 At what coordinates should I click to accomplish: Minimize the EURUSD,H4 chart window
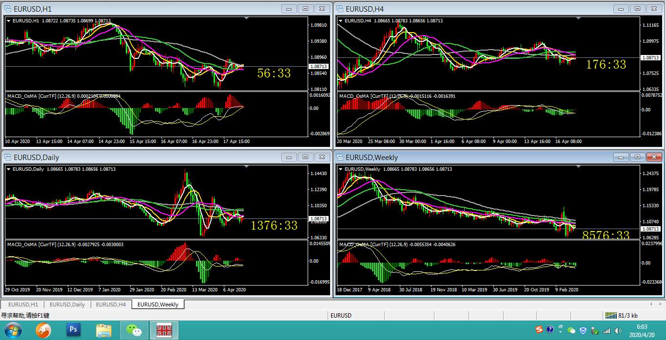[621, 8]
